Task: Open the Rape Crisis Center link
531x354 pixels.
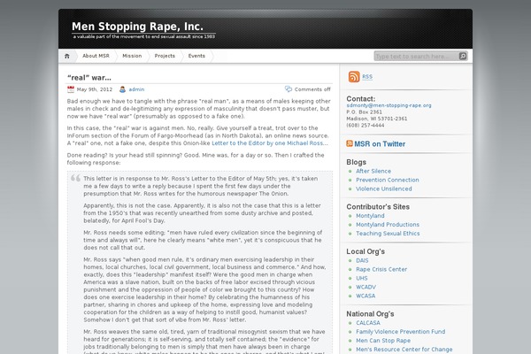Action: coord(381,269)
